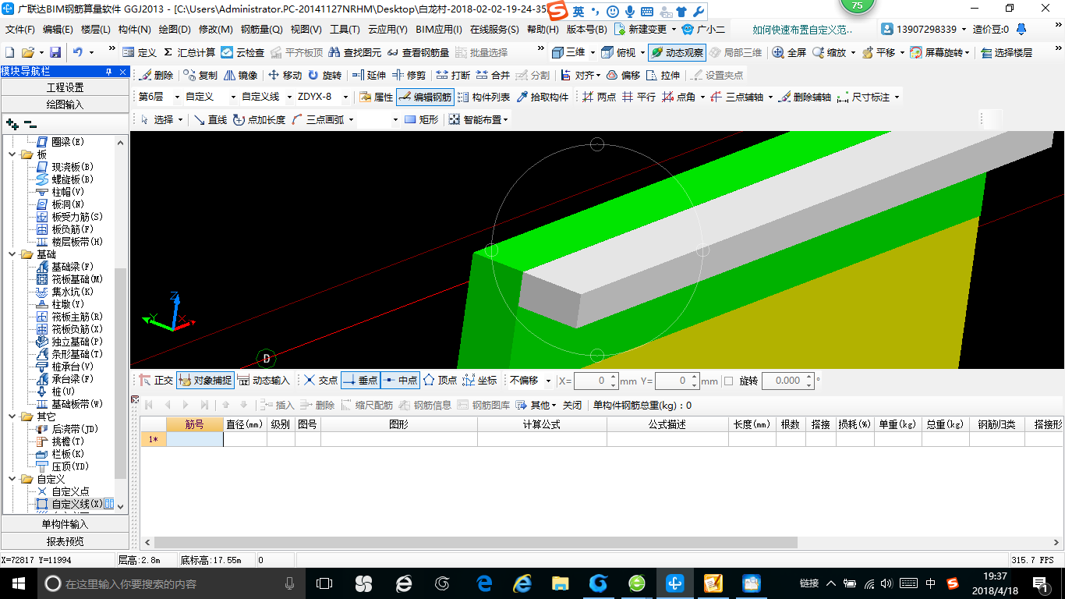Toggle 中点 midpoint snap
Image resolution: width=1065 pixels, height=599 pixels.
(x=400, y=381)
